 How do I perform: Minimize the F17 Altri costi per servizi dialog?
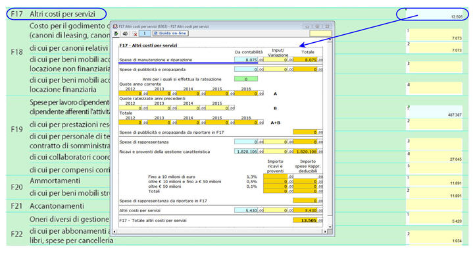pos(307,26)
